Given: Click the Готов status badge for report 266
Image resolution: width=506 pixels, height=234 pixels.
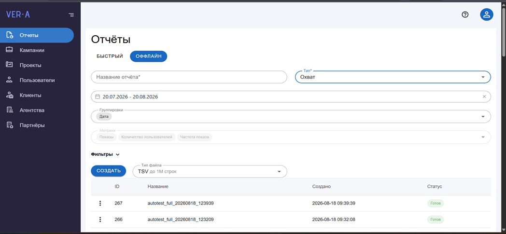Looking at the screenshot, I should 436,220.
